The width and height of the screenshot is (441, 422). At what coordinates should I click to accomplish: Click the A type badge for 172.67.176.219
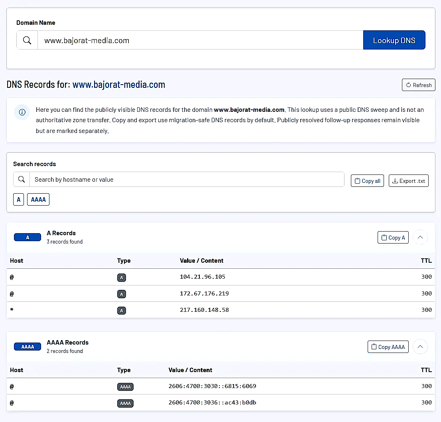[x=122, y=294]
